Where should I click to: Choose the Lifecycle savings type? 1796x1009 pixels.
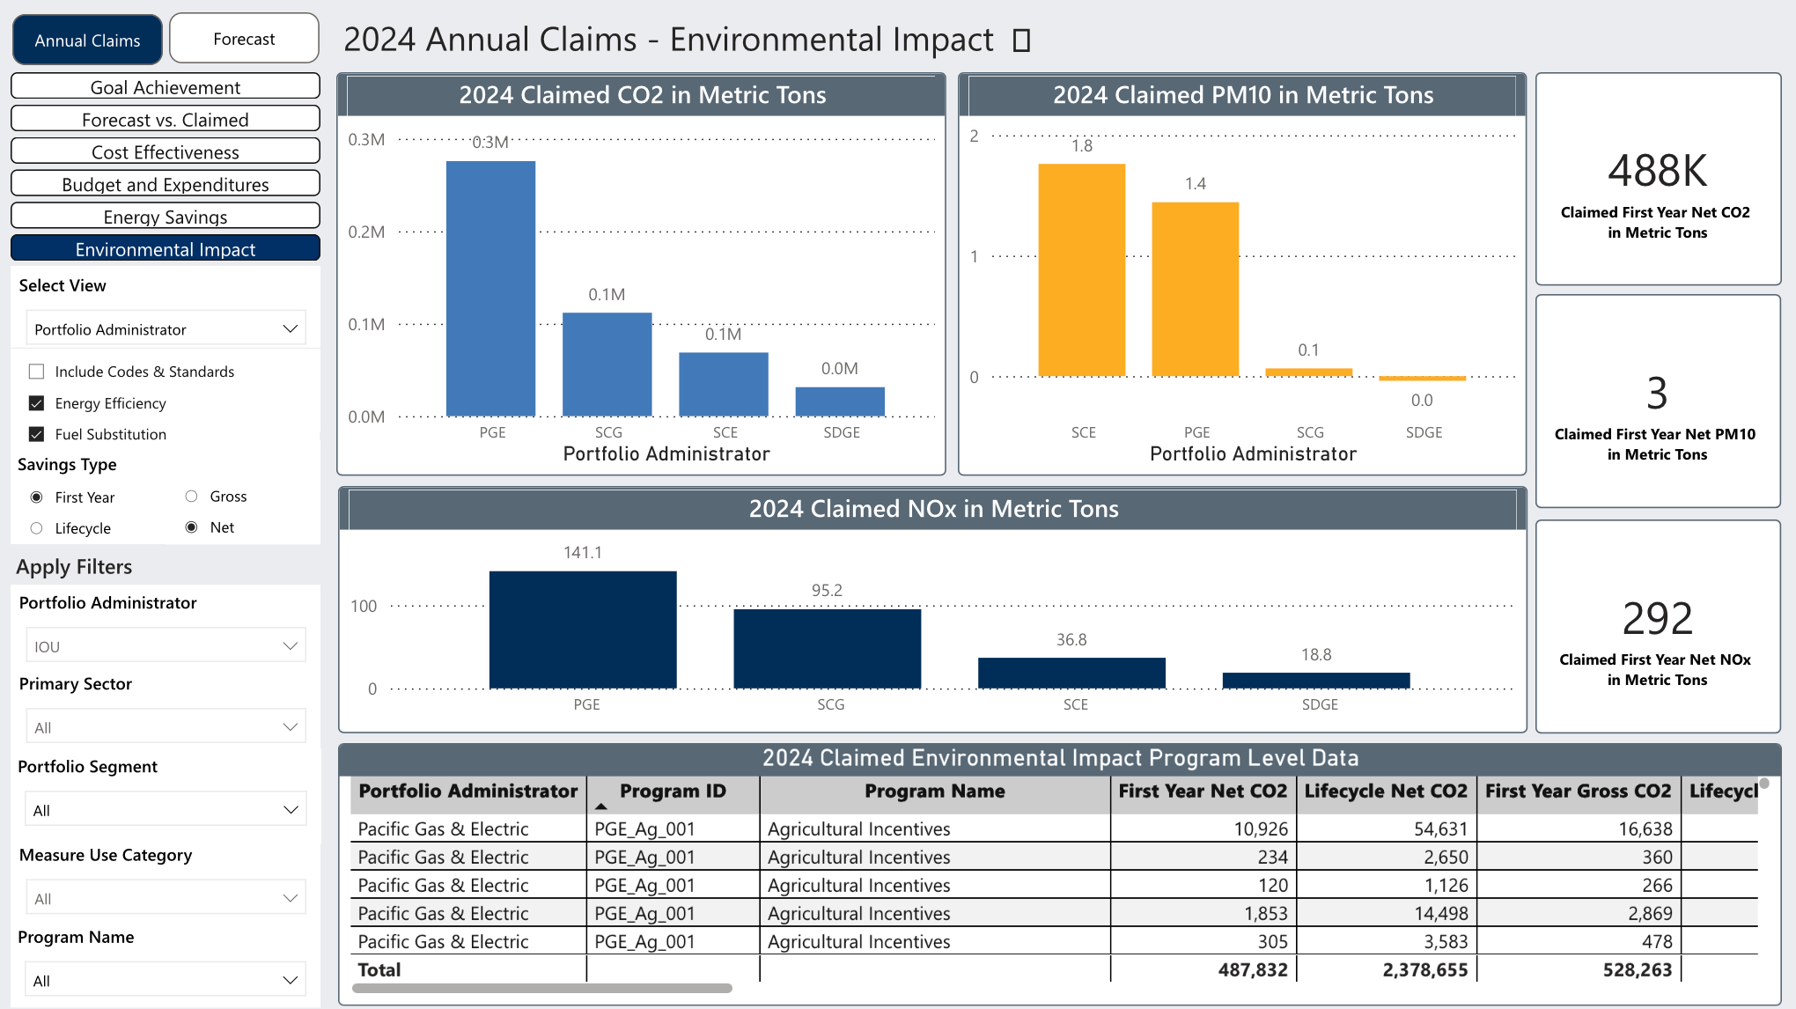click(x=36, y=528)
